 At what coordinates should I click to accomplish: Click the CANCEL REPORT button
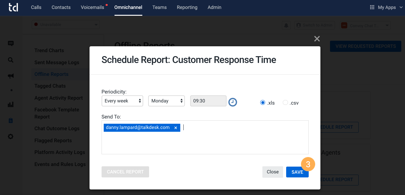tap(125, 172)
